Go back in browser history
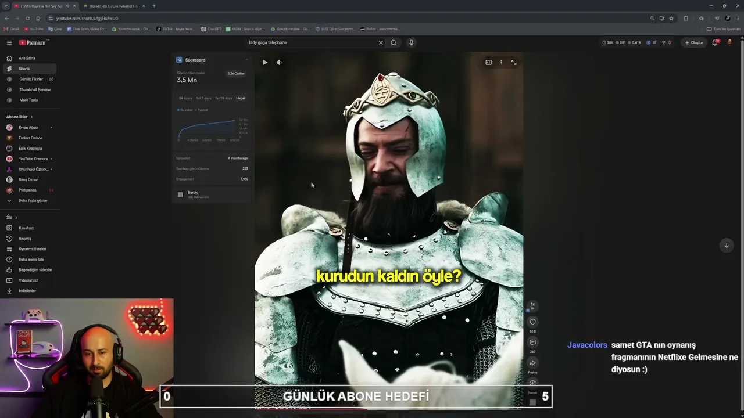744x418 pixels. [x=6, y=18]
